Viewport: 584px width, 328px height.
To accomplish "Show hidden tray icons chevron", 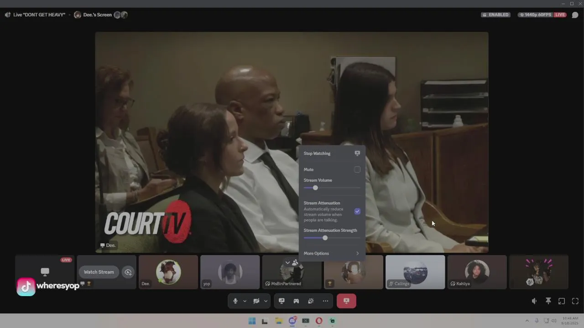I will (x=527, y=321).
